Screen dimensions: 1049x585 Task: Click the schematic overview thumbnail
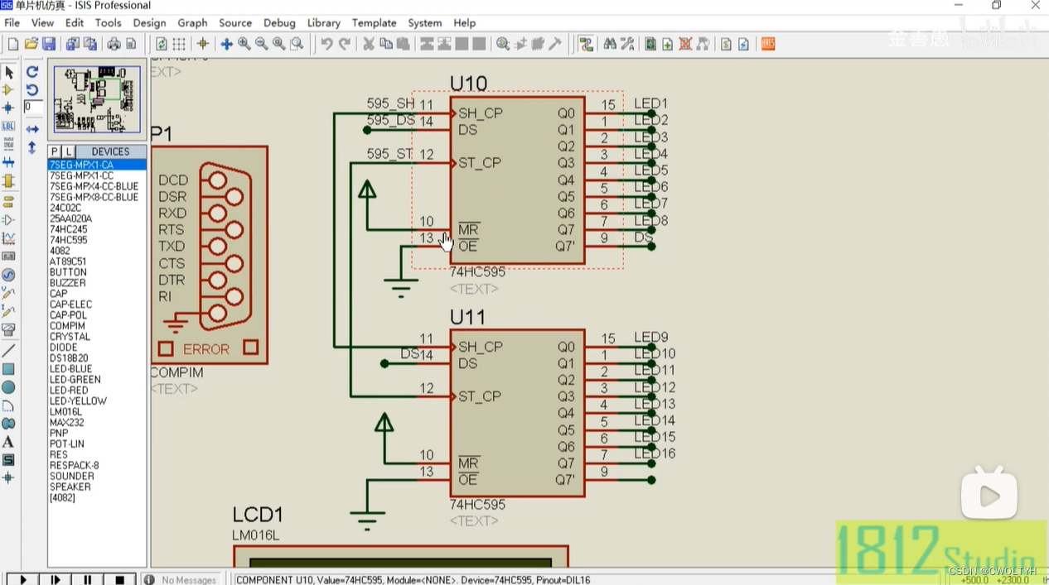tap(97, 99)
